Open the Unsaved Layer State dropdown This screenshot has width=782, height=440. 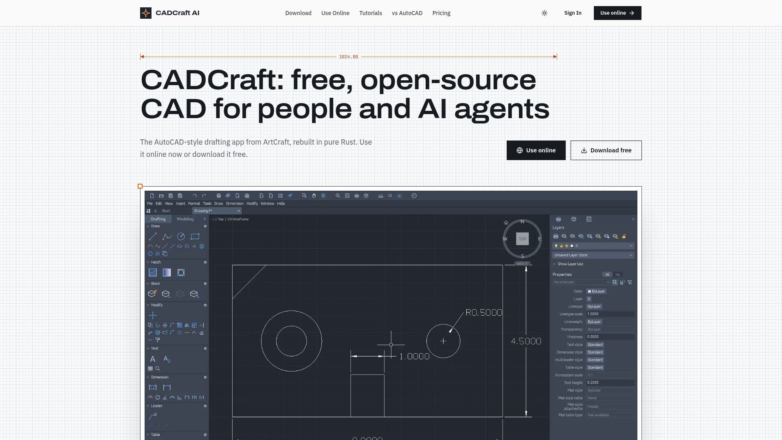[593, 255]
